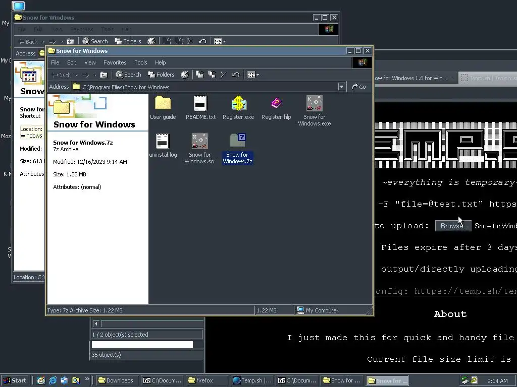517x387 pixels.
Task: Click the Go button beside address bar
Action: [x=359, y=87]
